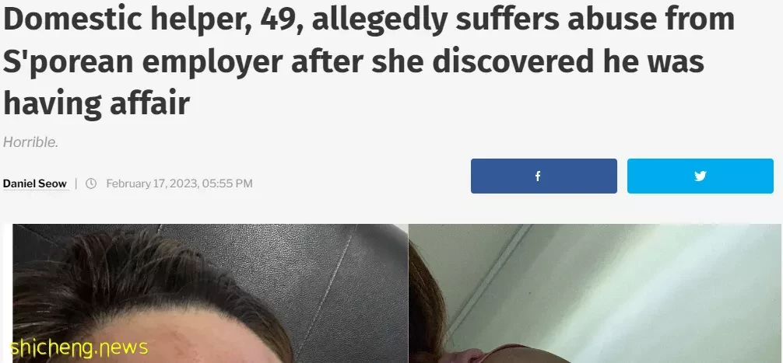Image resolution: width=783 pixels, height=363 pixels.
Task: Click the separator bar after author name
Action: [76, 183]
